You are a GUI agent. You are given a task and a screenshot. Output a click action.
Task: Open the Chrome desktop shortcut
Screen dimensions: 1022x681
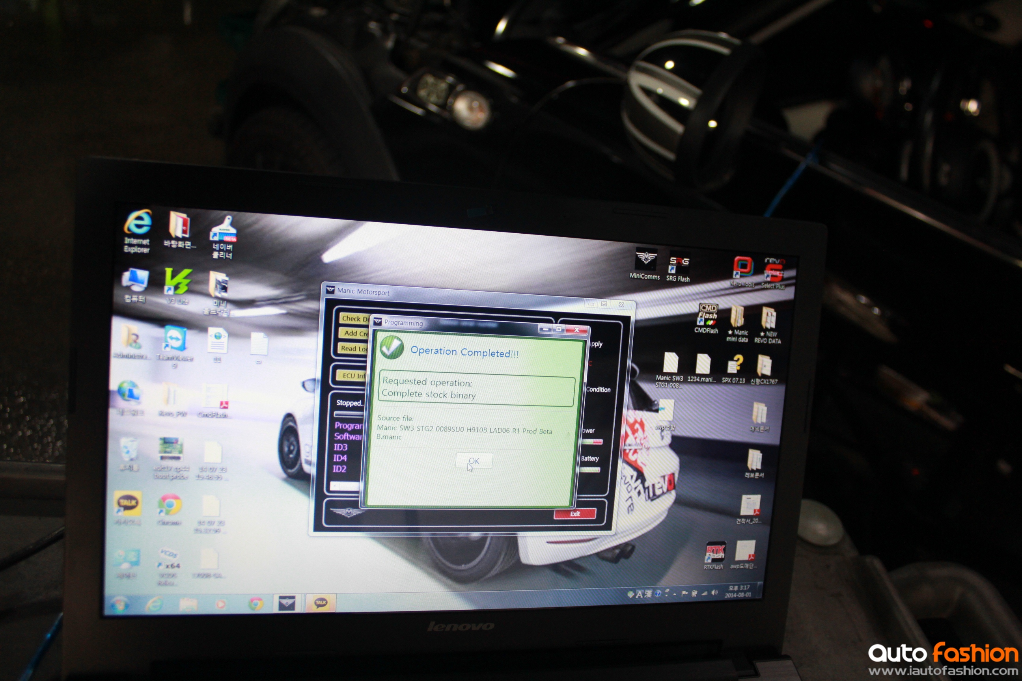click(x=169, y=509)
